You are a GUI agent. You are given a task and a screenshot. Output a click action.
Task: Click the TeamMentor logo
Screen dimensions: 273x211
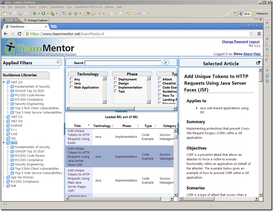click(38, 47)
